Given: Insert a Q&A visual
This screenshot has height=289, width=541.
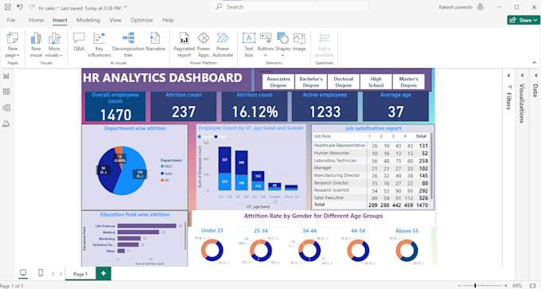Looking at the screenshot, I should click(x=79, y=42).
